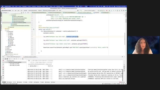Image resolution: width=160 pixels, height=90 pixels.
Task: Open main.go in the project tree
Action: (11, 44)
